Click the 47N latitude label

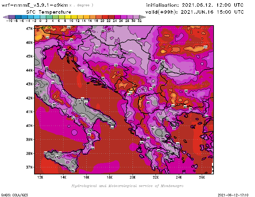coord(29,29)
